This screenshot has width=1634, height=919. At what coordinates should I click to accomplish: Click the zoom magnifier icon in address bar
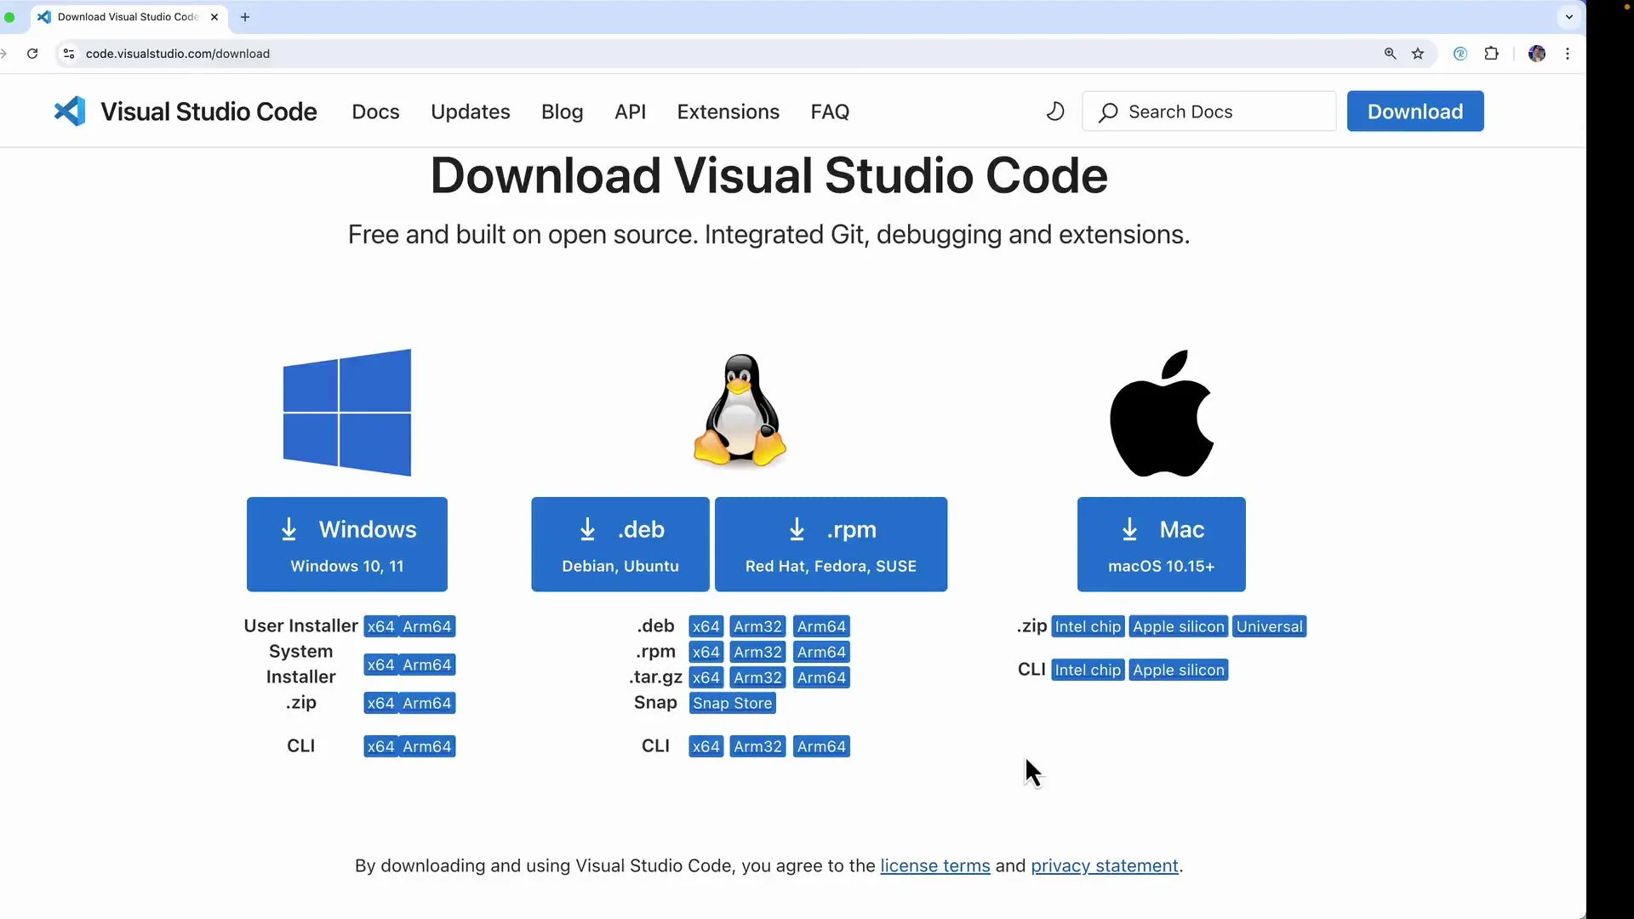pyautogui.click(x=1390, y=54)
